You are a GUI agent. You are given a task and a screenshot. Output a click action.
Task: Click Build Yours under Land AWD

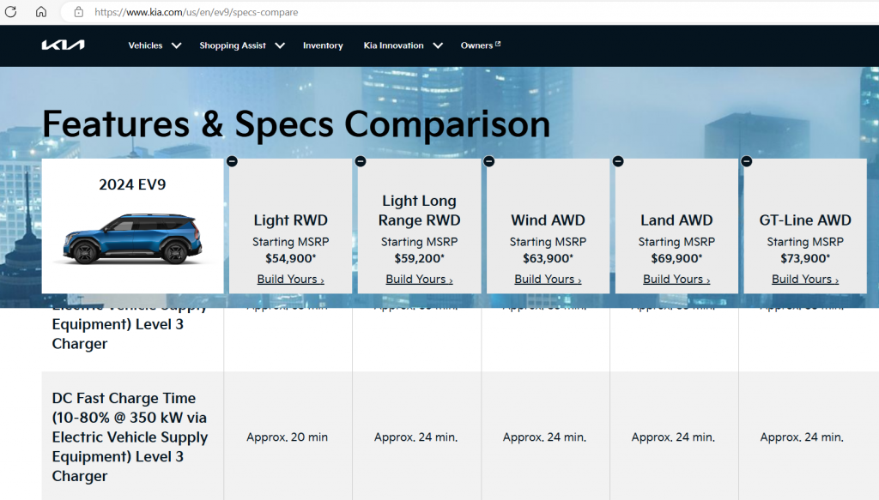(x=676, y=280)
